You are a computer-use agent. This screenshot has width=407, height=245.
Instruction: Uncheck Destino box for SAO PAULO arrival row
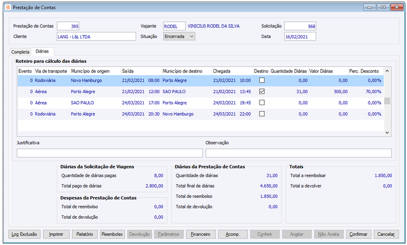(262, 92)
